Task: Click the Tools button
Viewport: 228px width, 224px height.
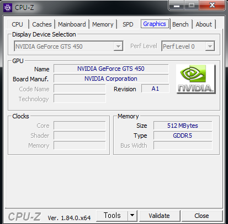Action: 112,215
